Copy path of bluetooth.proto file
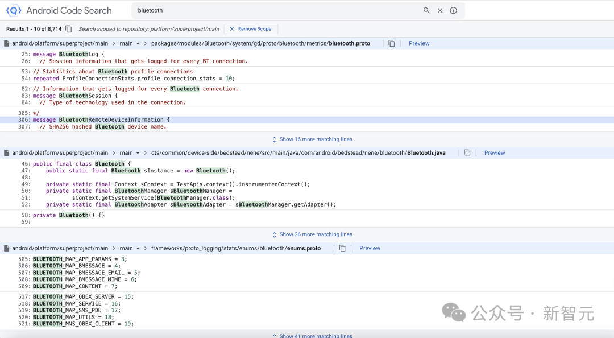614x338 pixels. tap(391, 43)
